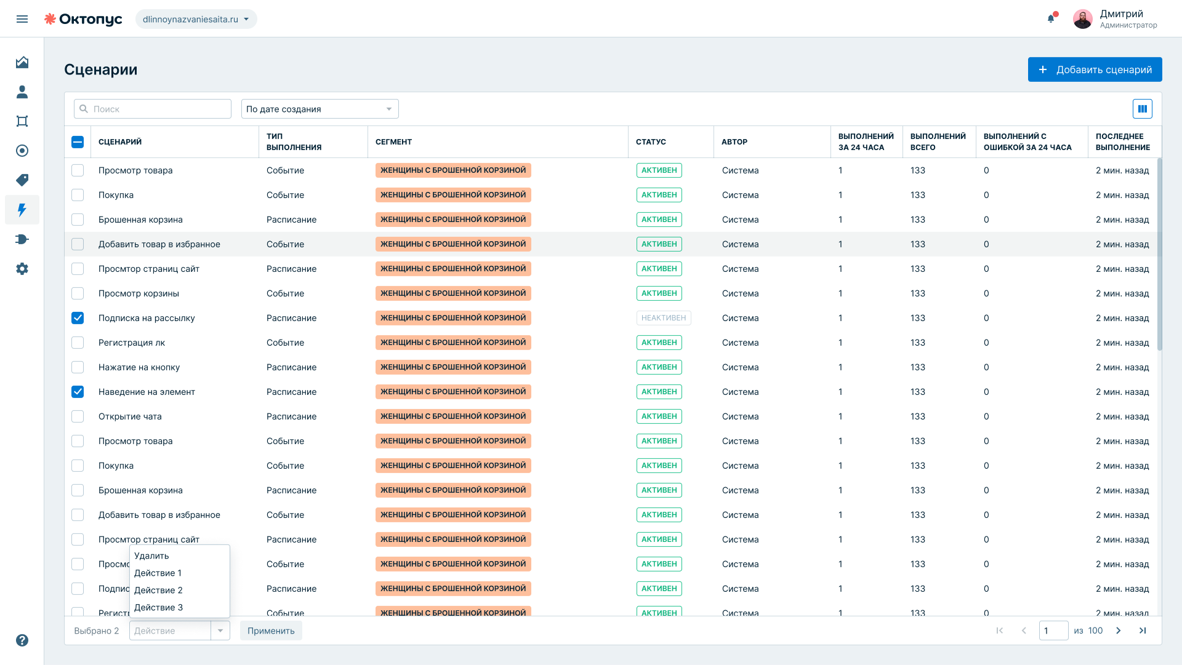
Task: Go to the next page arrow
Action: pyautogui.click(x=1119, y=631)
